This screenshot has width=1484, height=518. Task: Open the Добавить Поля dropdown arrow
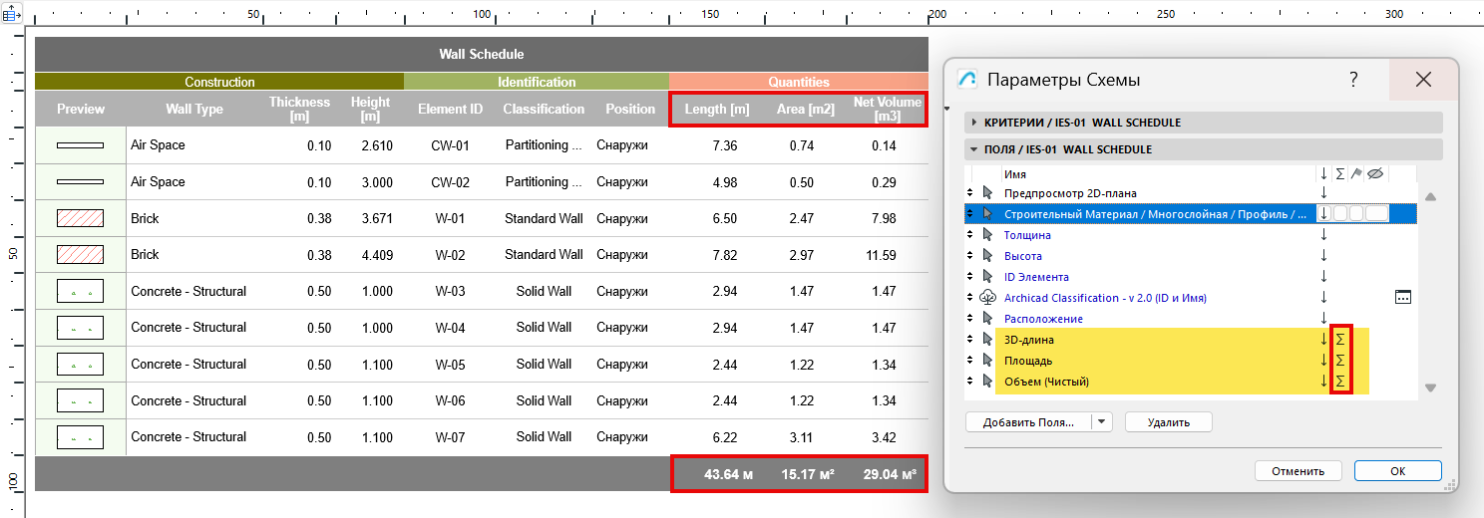click(1101, 422)
